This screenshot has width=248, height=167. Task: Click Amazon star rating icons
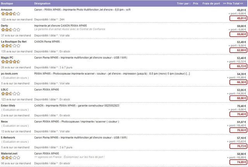coord(11,14)
